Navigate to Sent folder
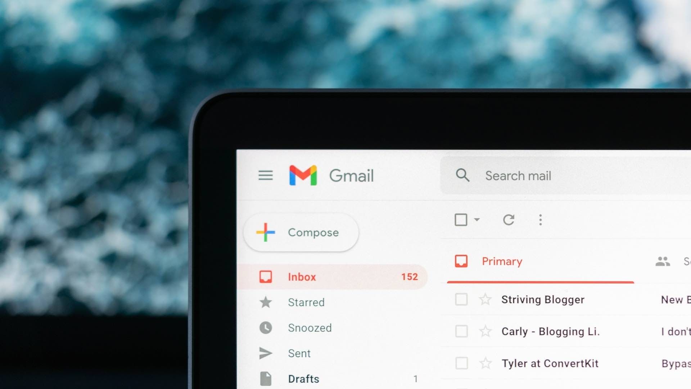 pyautogui.click(x=298, y=353)
